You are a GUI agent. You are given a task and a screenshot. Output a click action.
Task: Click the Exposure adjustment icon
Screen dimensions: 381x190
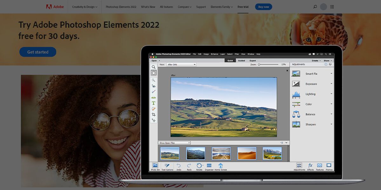296,84
